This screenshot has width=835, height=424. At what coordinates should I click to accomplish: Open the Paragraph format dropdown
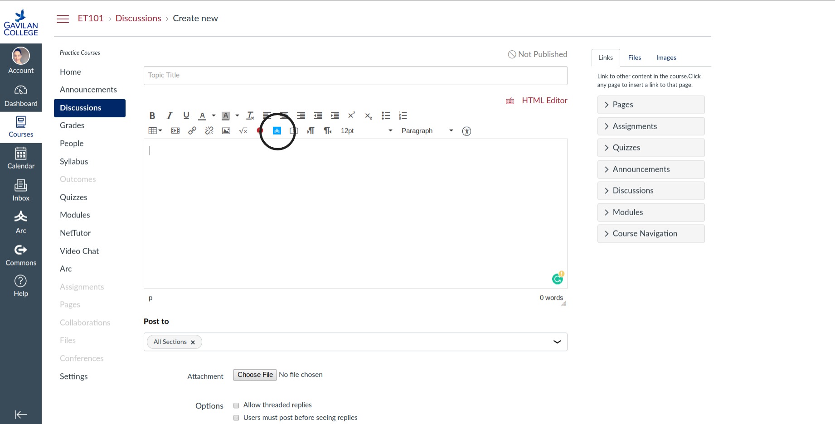(427, 131)
